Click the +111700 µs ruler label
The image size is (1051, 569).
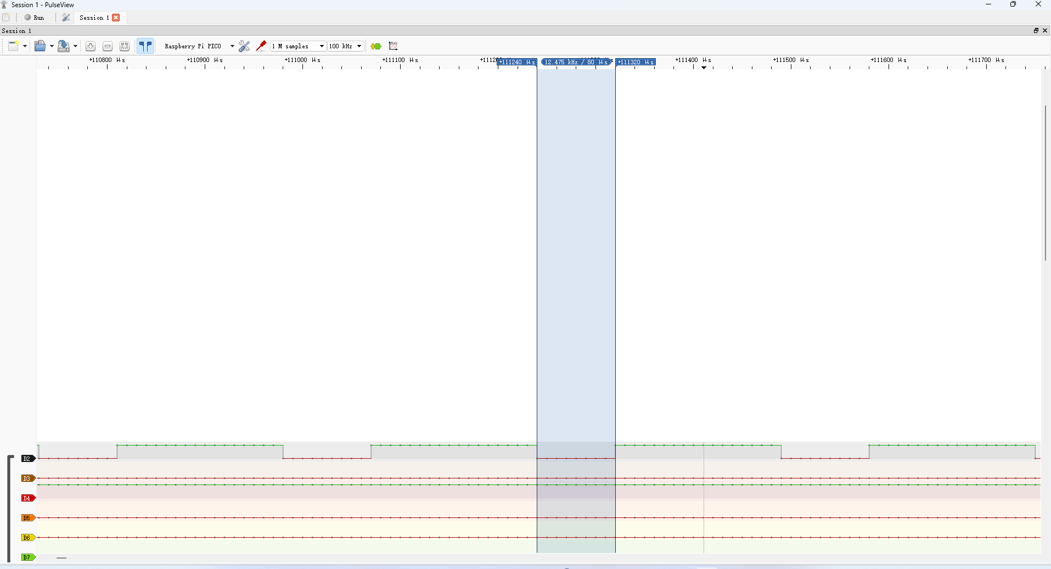tap(986, 60)
